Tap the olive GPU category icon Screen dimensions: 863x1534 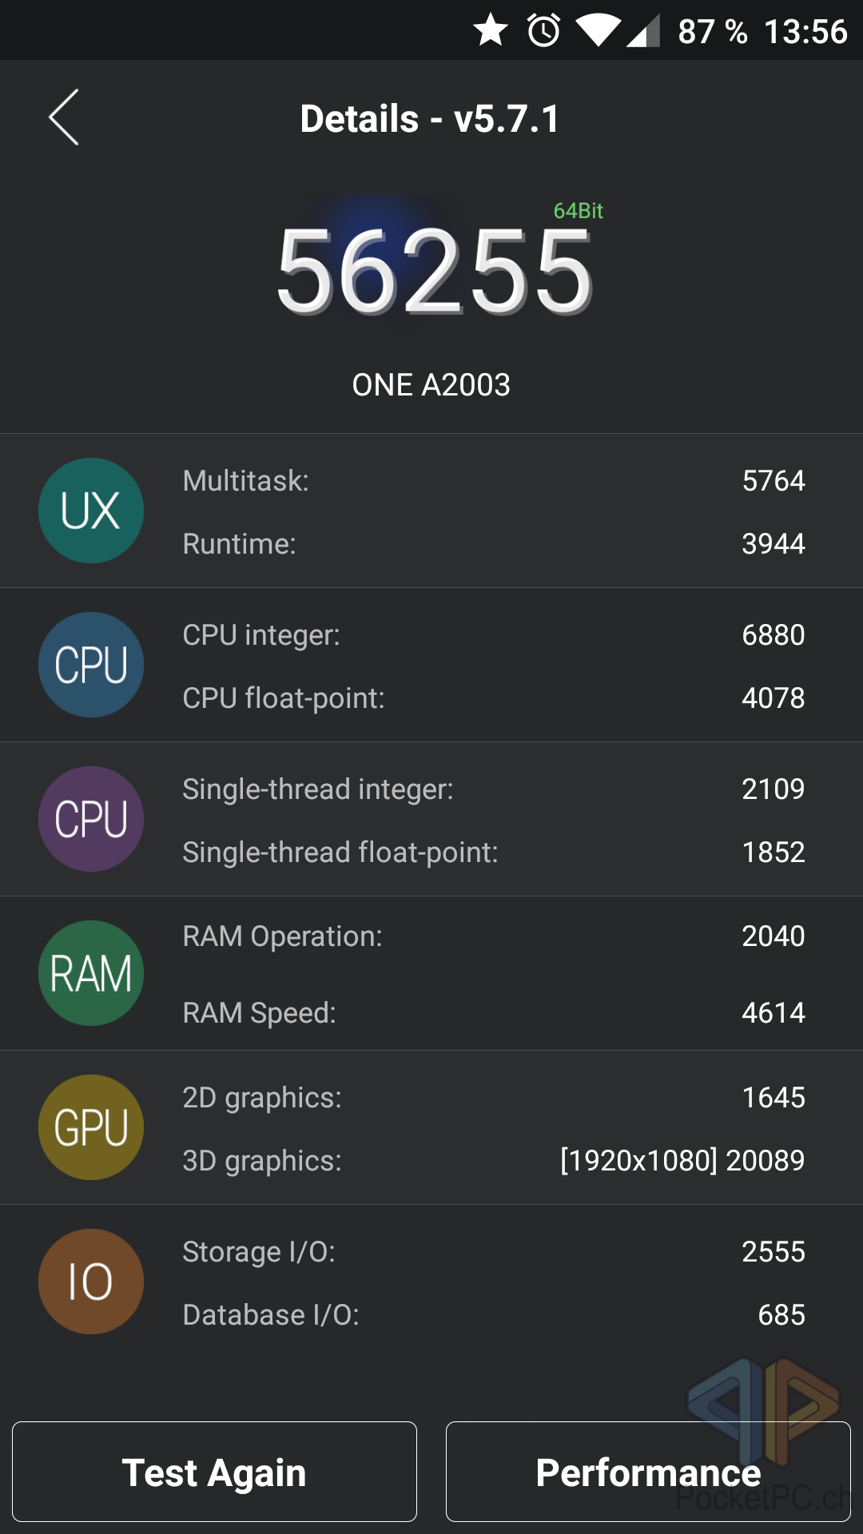pos(91,1127)
